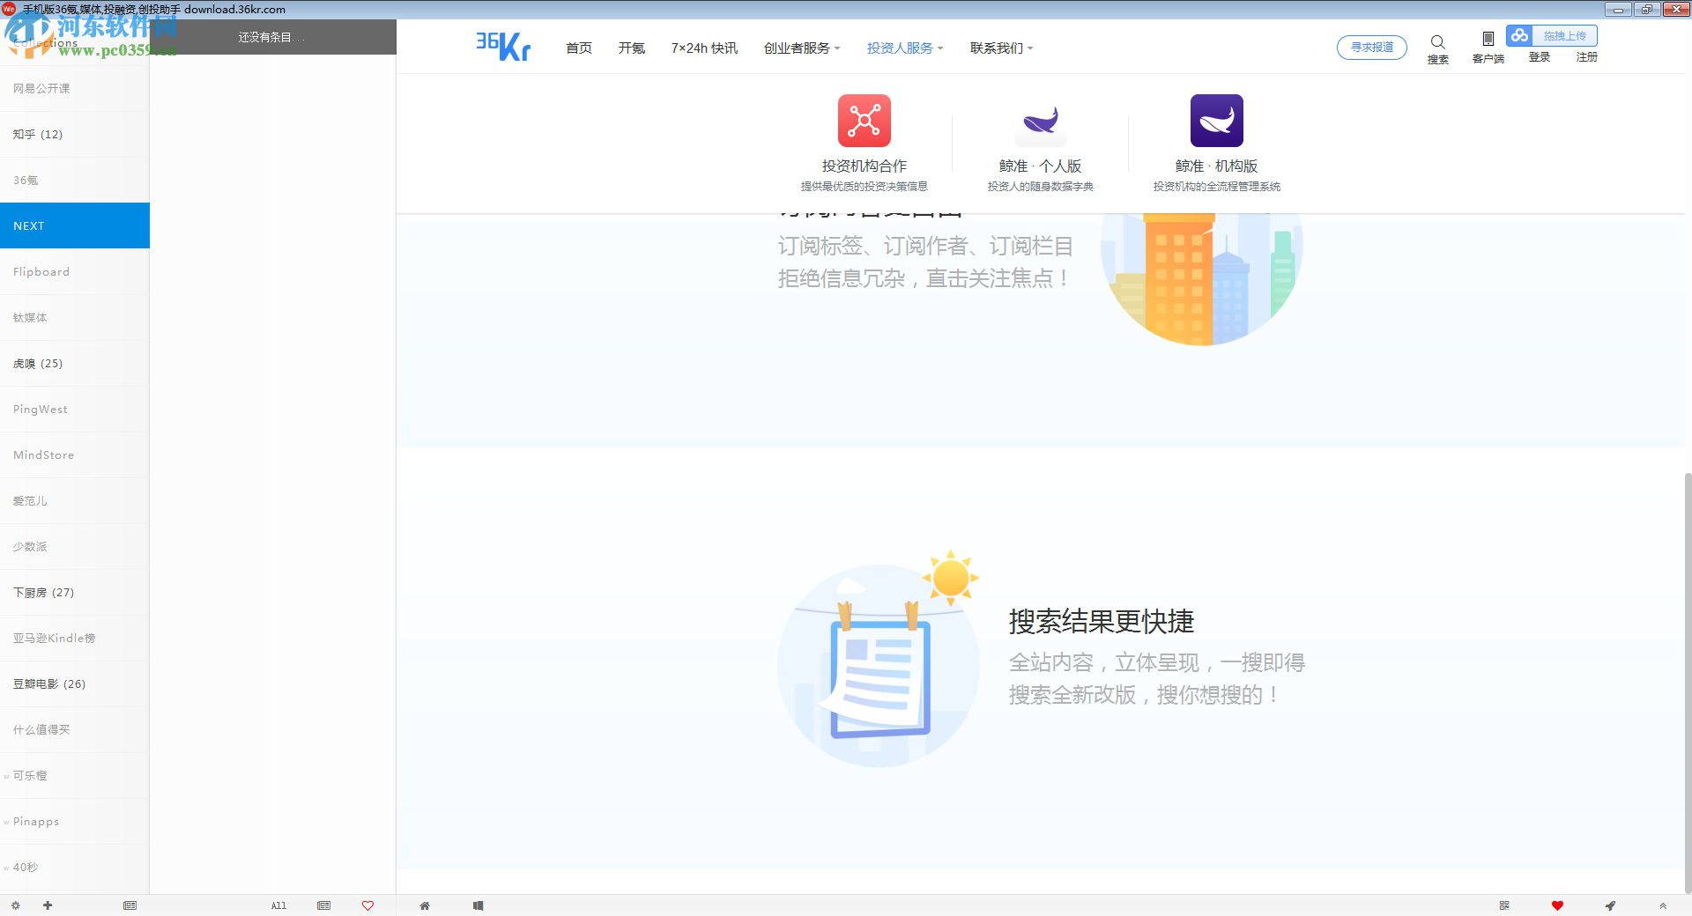Screen dimensions: 1692x916
Task: Click the home icon in bottom toolbar
Action: [426, 905]
